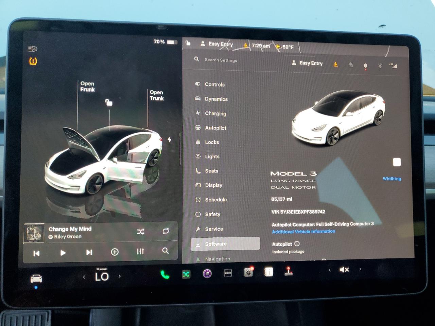Open the Arcade joystick icon
Screen dimensions: 435x326
pos(289,273)
